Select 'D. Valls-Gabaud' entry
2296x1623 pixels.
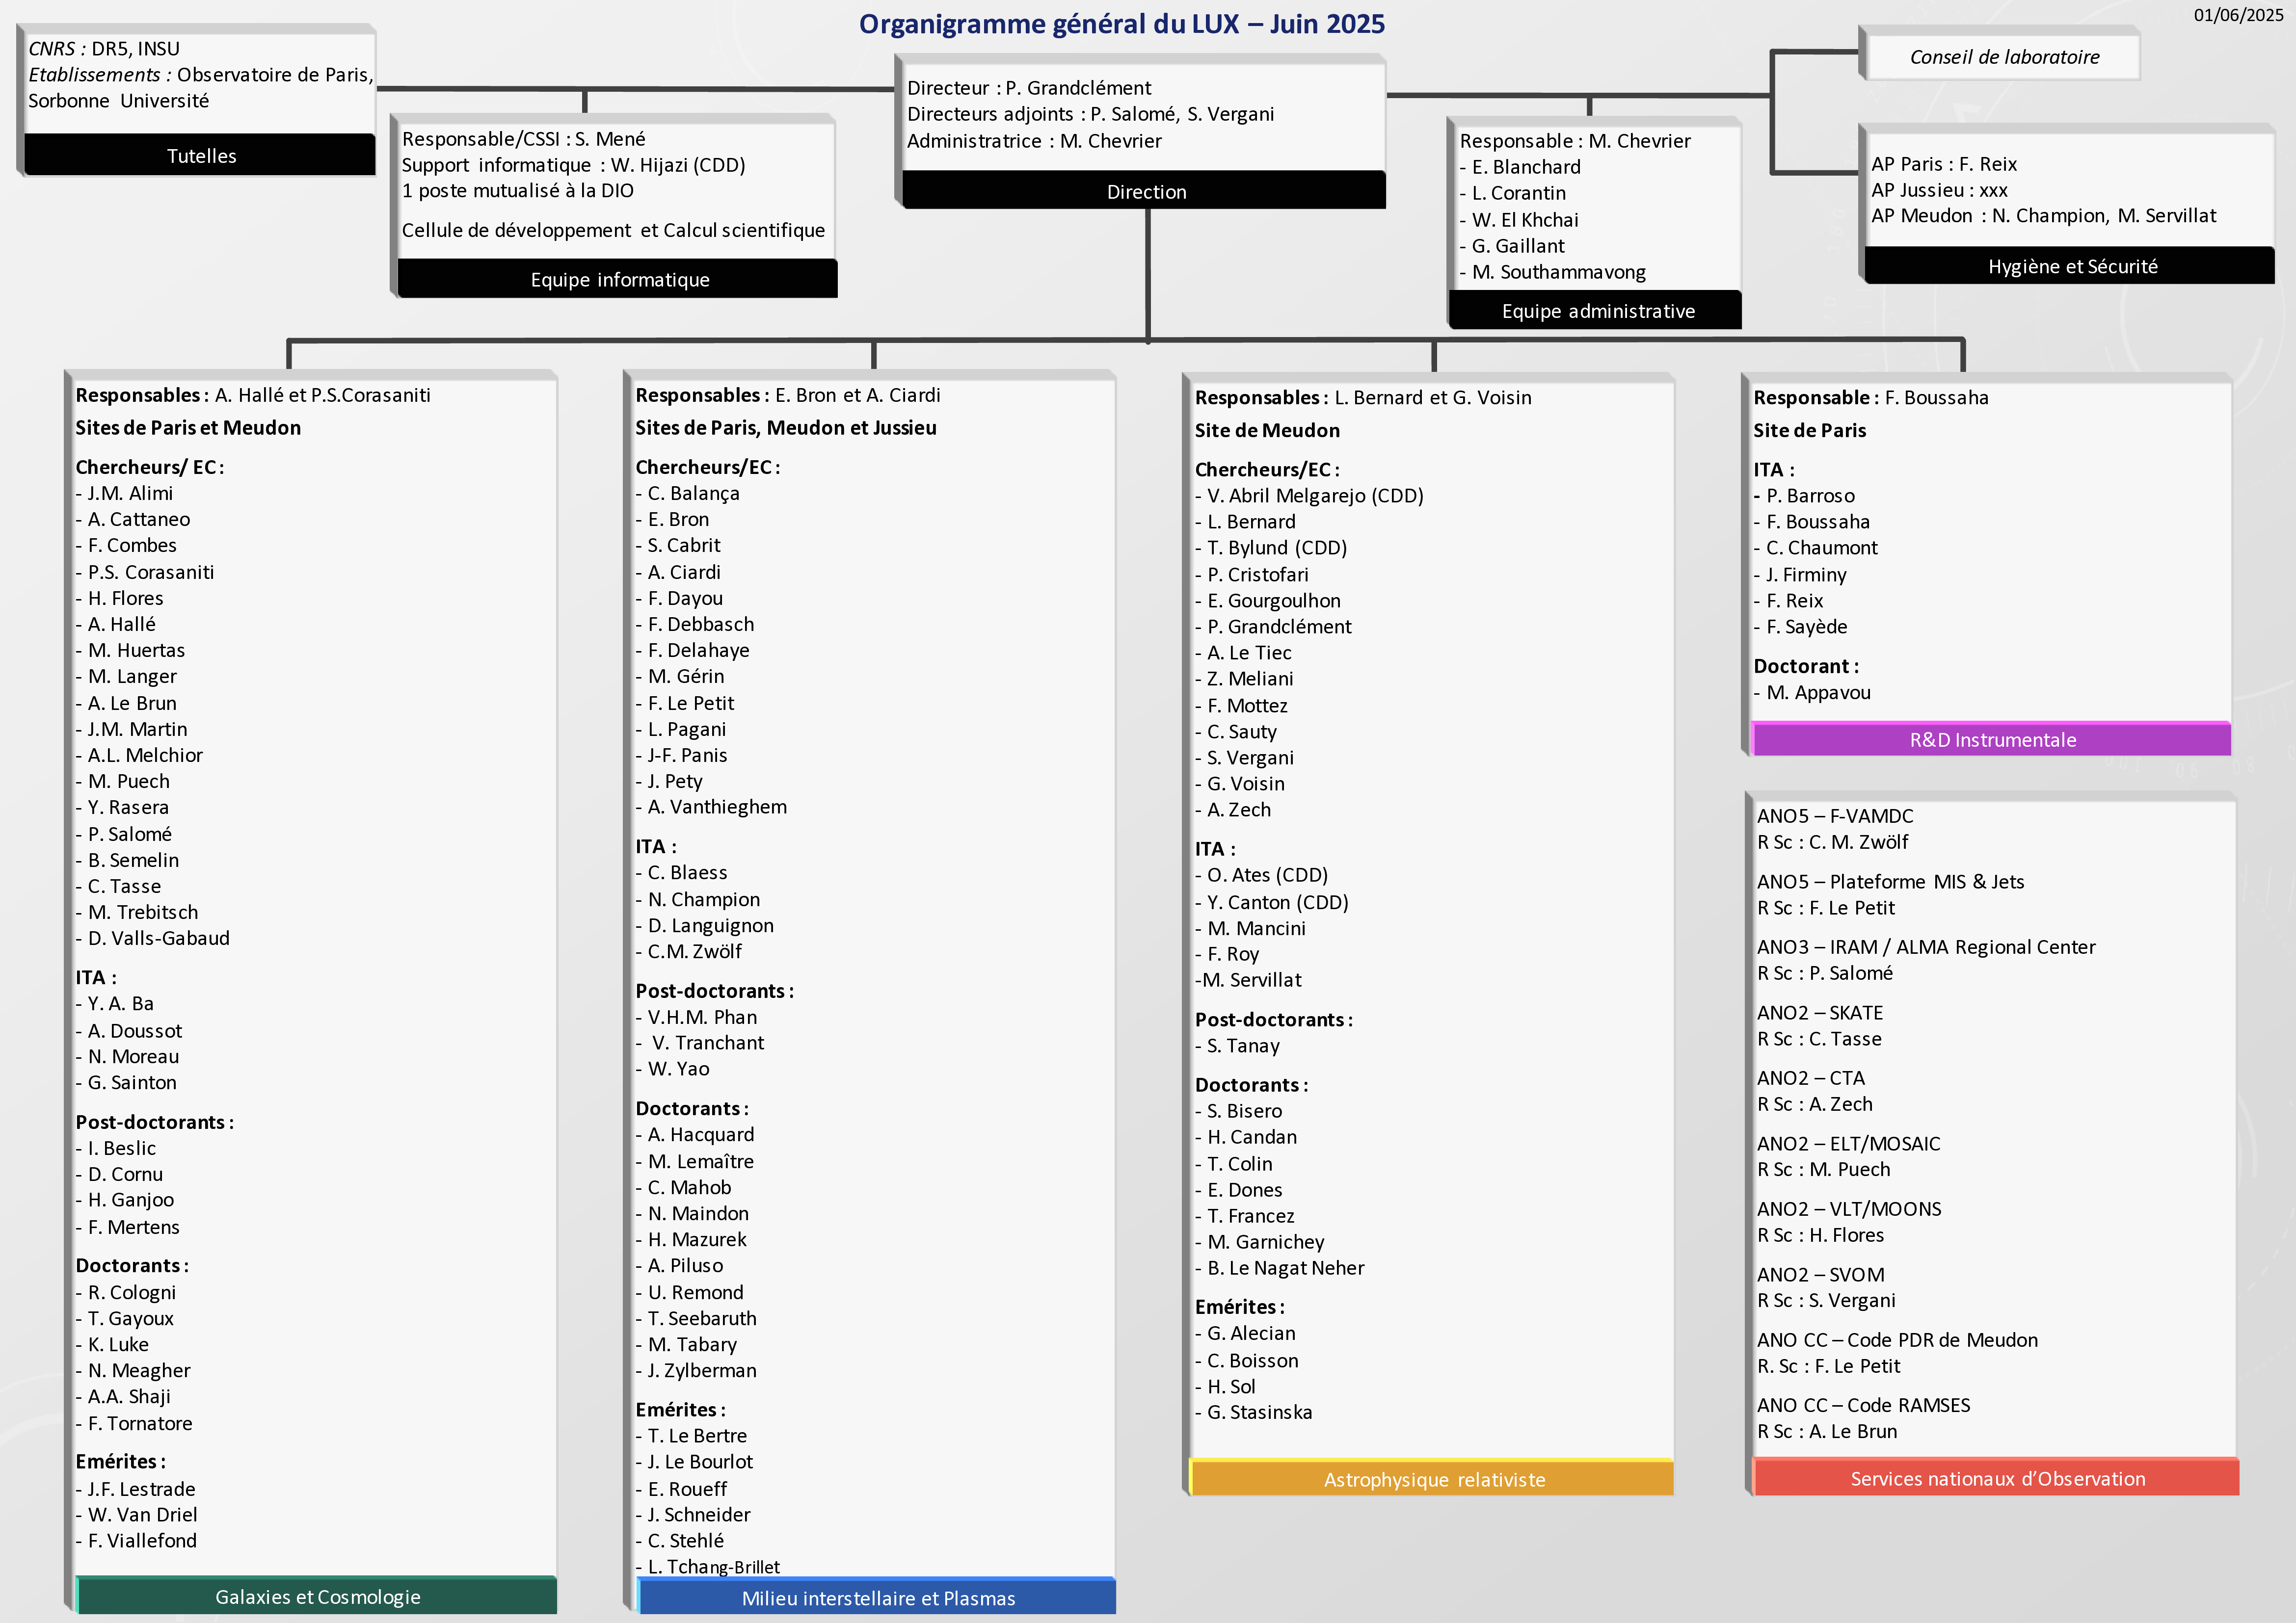152,938
